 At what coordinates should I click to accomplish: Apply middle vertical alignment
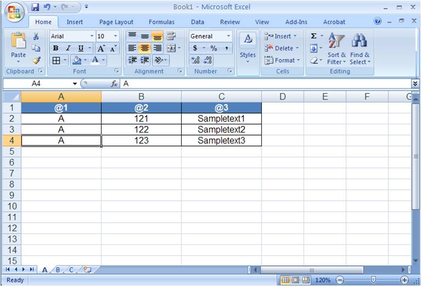[x=145, y=36]
